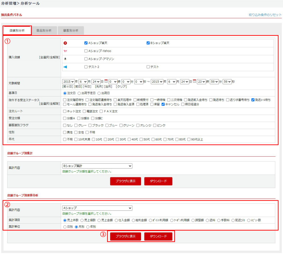Click the bottom ブラウザに表示 button
The width and height of the screenshot is (283, 257).
tap(125, 237)
